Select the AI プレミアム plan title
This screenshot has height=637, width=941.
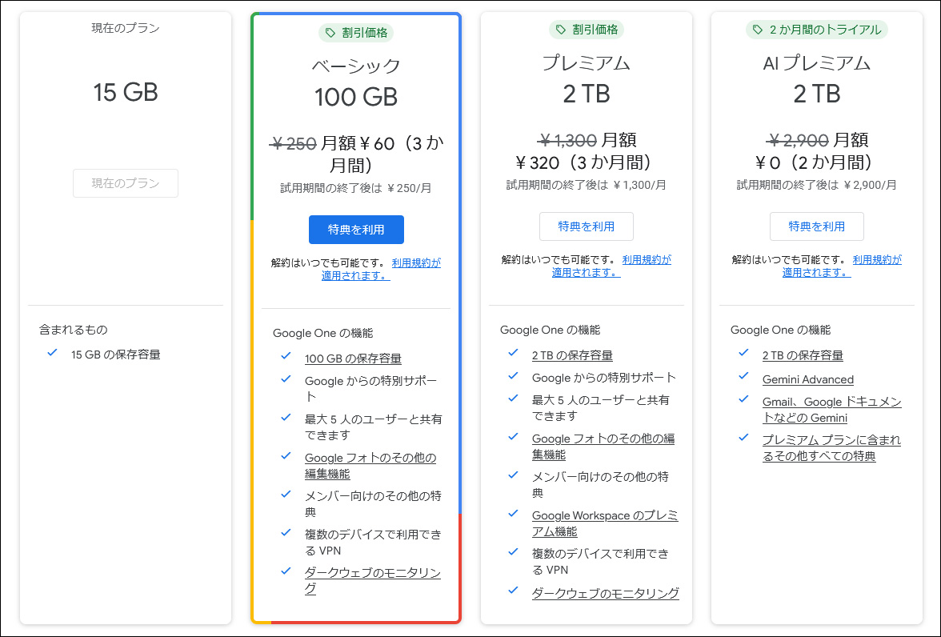pyautogui.click(x=817, y=62)
